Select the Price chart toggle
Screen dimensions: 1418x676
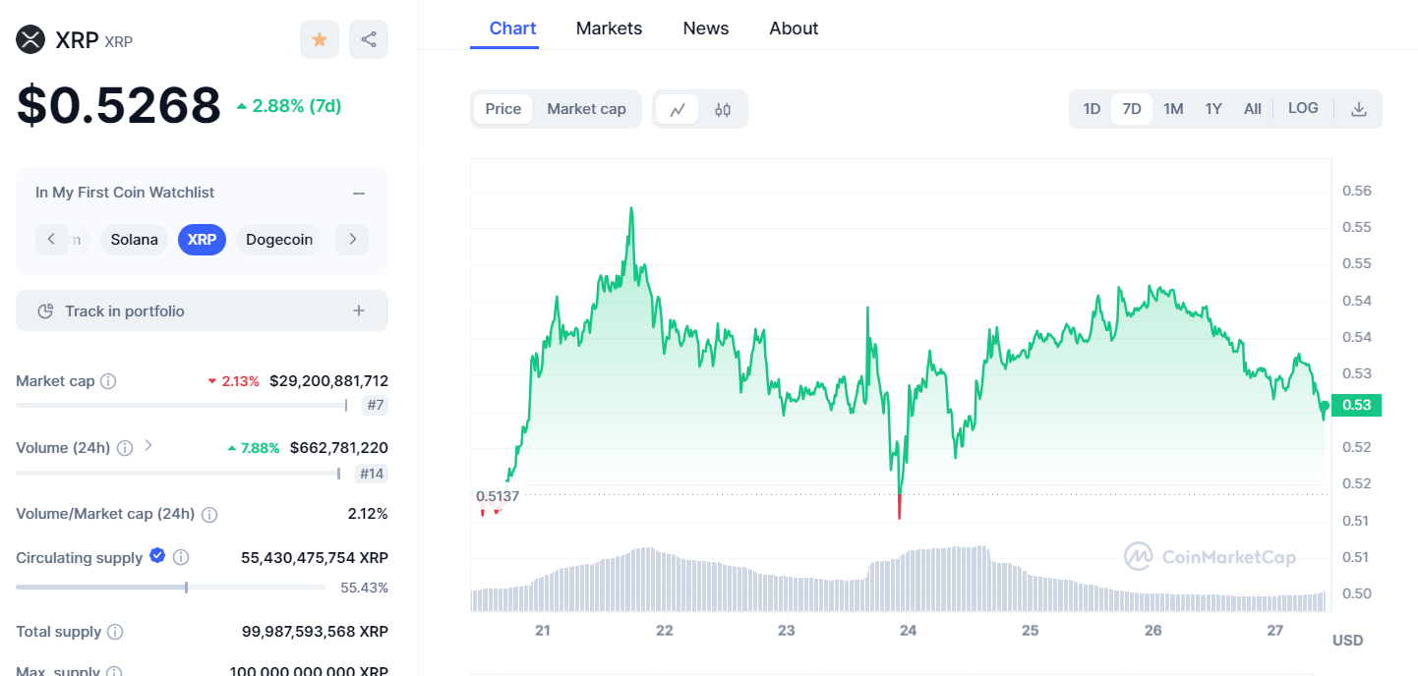tap(503, 109)
